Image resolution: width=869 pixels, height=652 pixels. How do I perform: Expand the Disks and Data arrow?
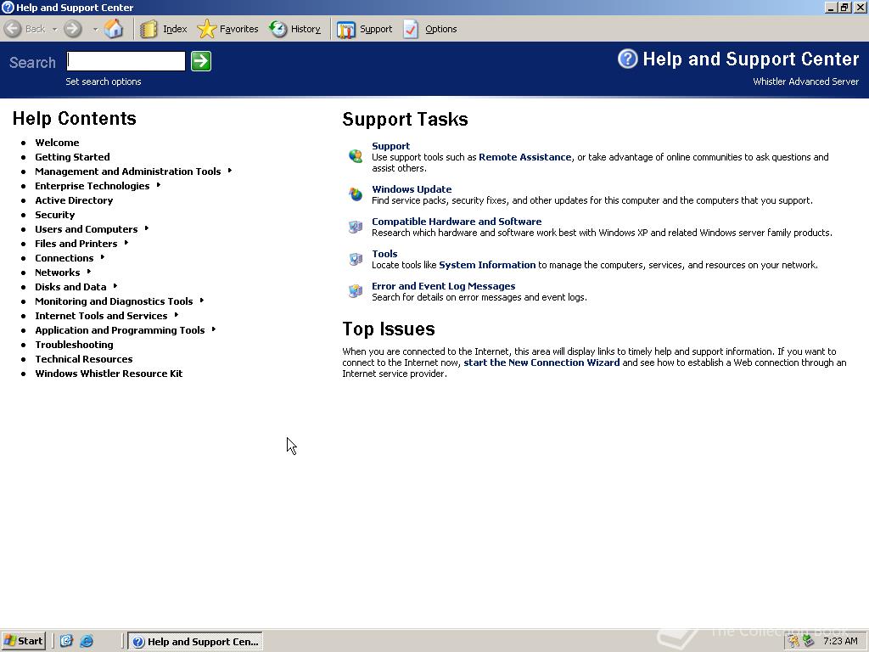click(x=115, y=286)
